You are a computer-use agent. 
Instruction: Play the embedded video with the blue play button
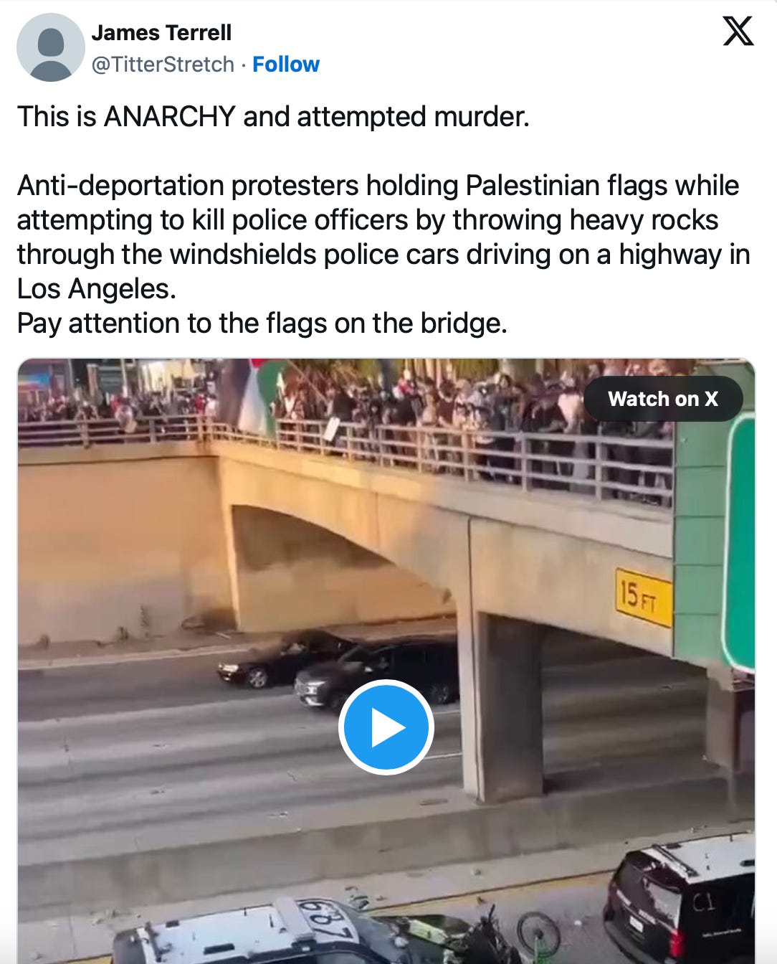click(x=386, y=727)
